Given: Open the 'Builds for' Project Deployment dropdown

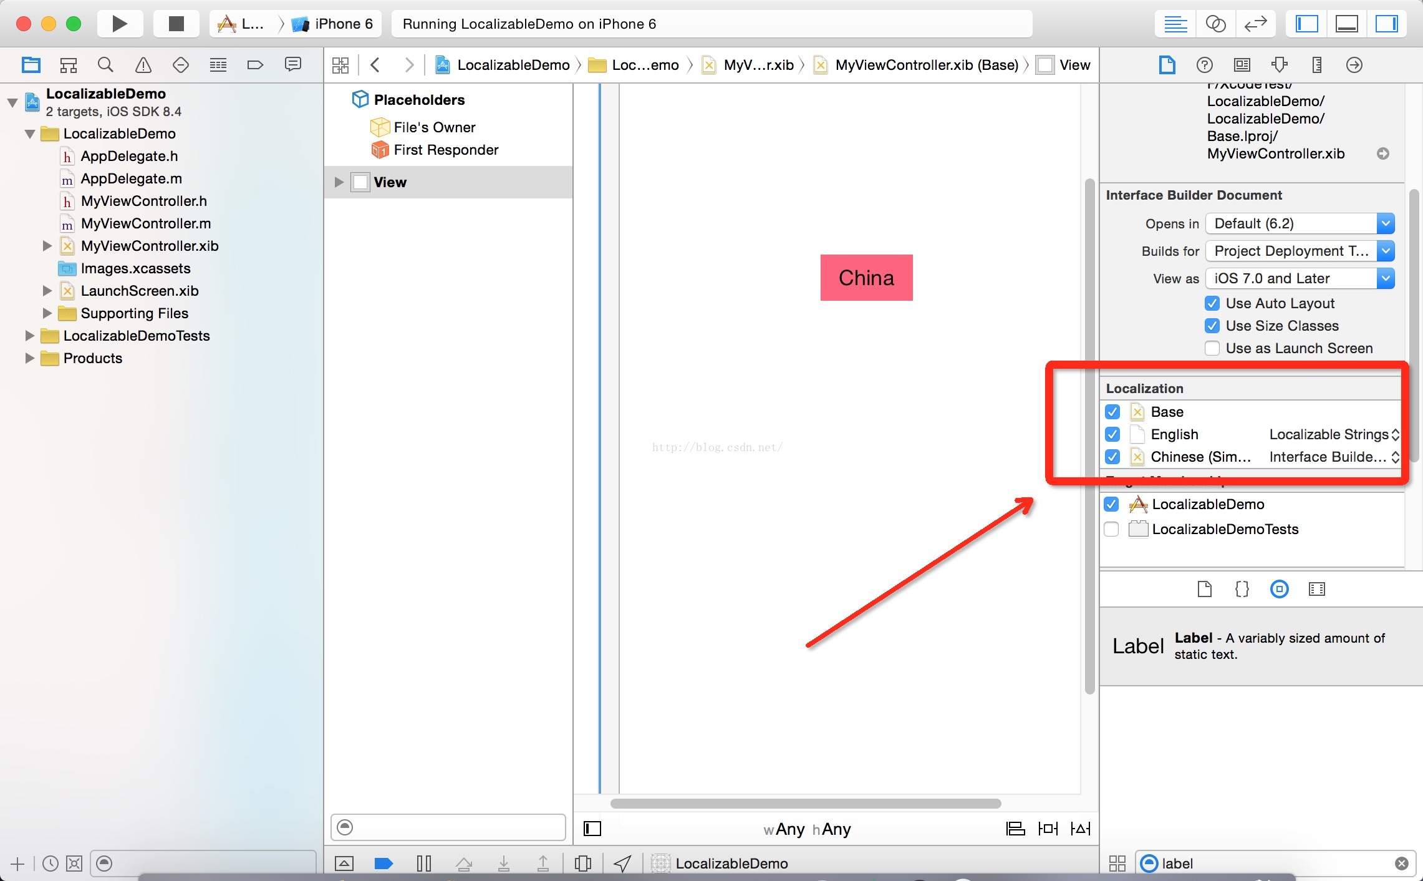Looking at the screenshot, I should pos(1300,251).
